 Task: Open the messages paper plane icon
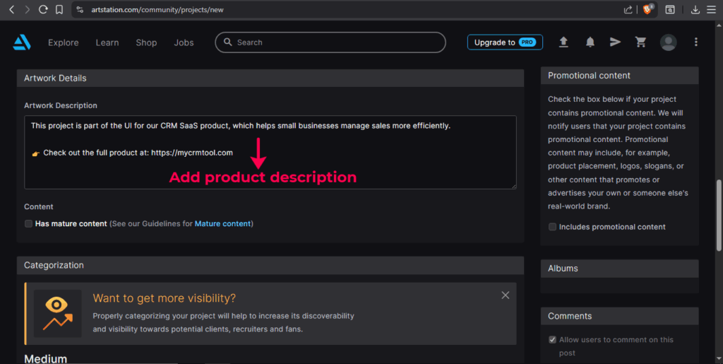pos(615,42)
